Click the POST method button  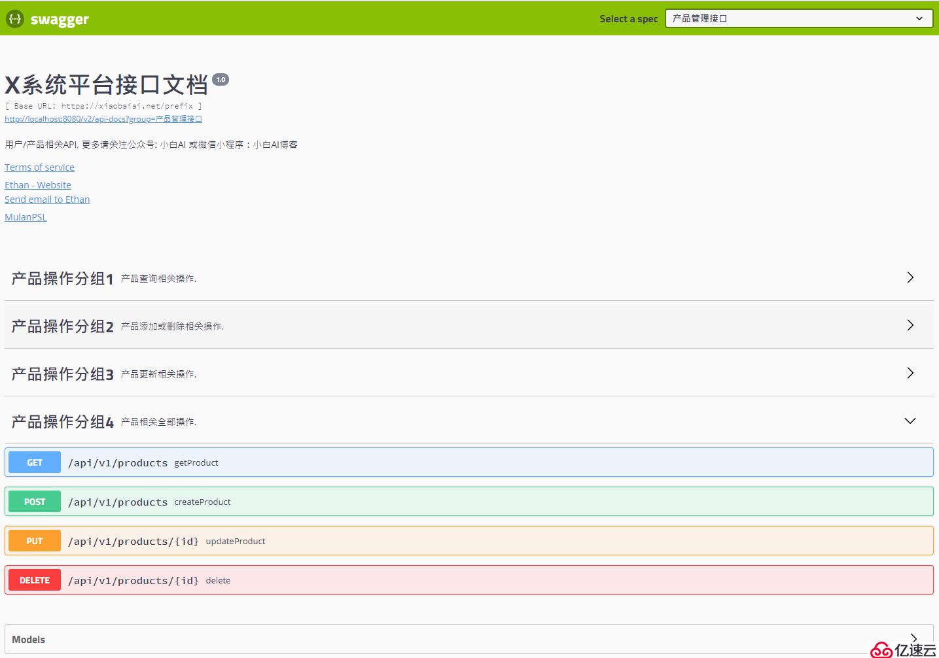(x=35, y=502)
